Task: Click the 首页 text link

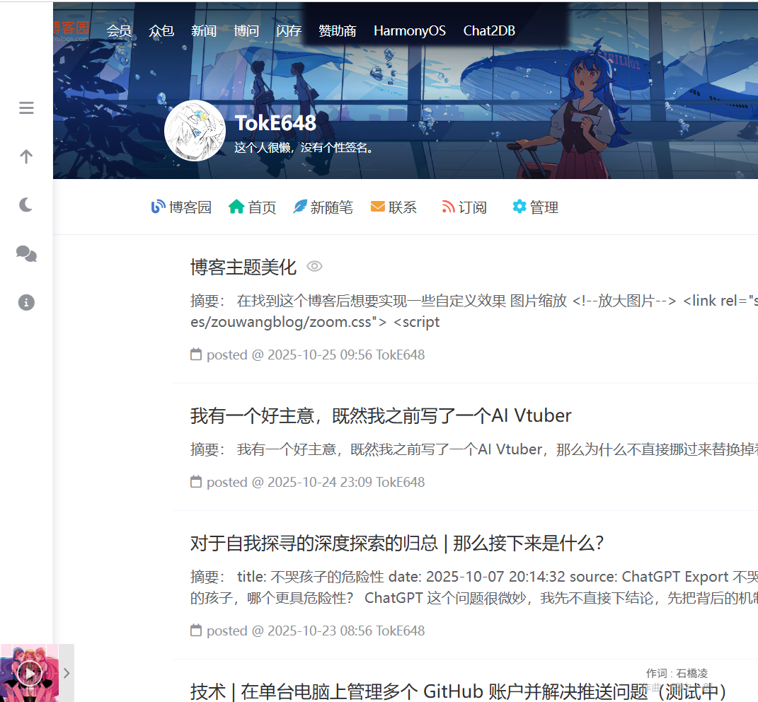Action: [262, 207]
